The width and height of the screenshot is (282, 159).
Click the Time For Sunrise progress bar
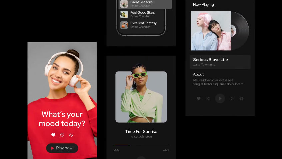(141, 146)
